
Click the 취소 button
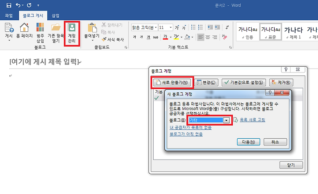pos(275,142)
